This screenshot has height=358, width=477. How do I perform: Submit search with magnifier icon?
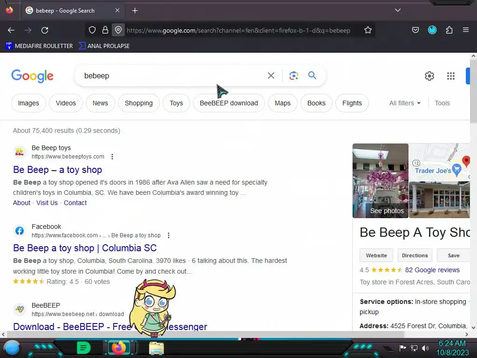(x=312, y=75)
